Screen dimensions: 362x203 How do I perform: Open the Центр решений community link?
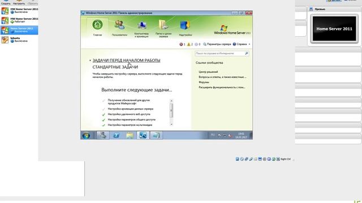tap(208, 72)
